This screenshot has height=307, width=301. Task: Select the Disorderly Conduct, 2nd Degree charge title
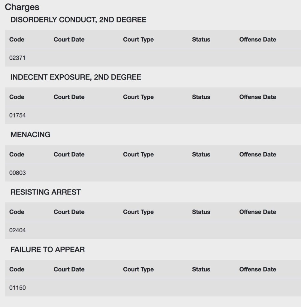pyautogui.click(x=78, y=20)
